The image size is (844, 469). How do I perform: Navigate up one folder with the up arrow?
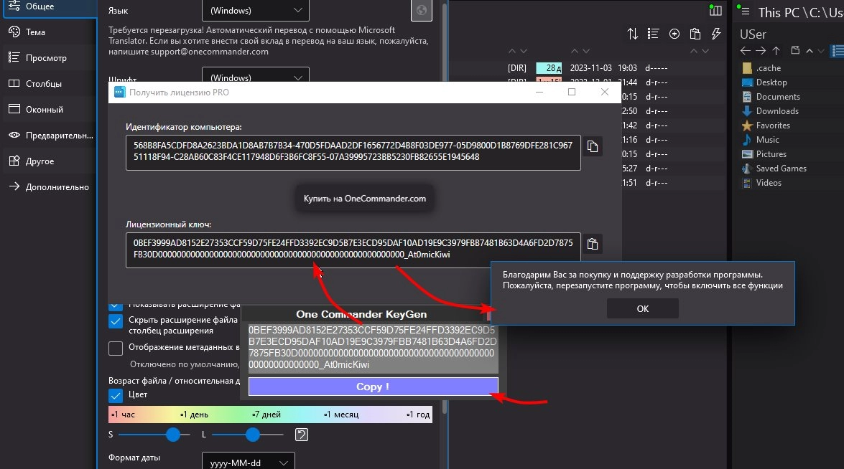pos(776,50)
